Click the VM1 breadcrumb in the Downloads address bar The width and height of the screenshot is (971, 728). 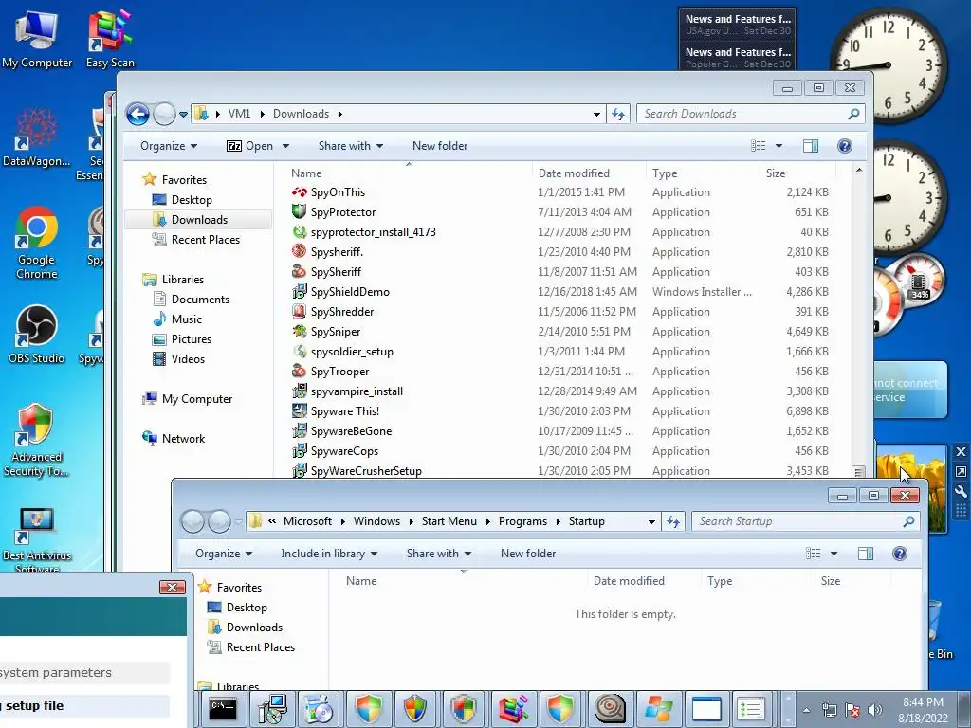pos(239,114)
